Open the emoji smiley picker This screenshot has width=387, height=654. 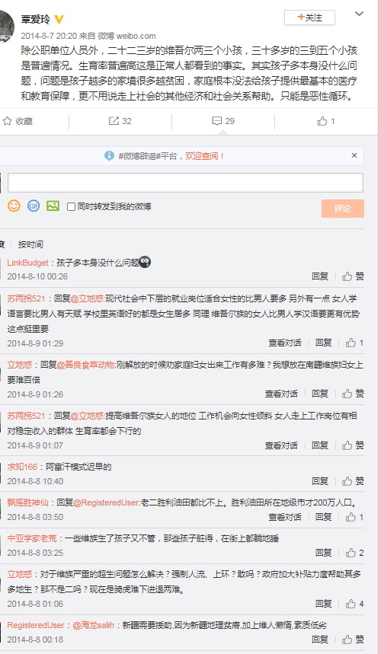tap(14, 206)
